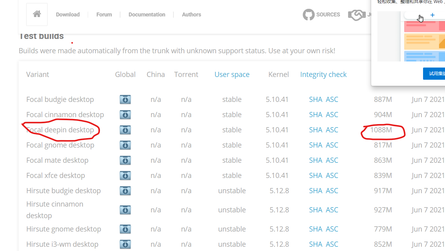Open ASC link for Focal cinnamon desktop
This screenshot has width=445, height=251.
[332, 115]
